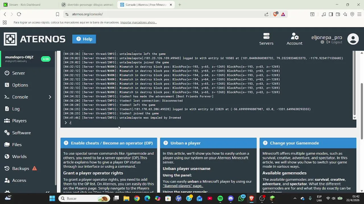The image size is (364, 204).
Task: Reload the page
Action: coord(19,14)
